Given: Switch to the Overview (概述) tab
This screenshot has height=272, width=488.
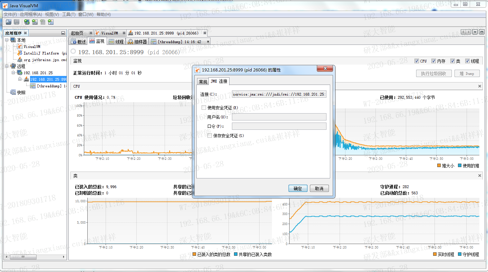Looking at the screenshot, I should (x=78, y=41).
